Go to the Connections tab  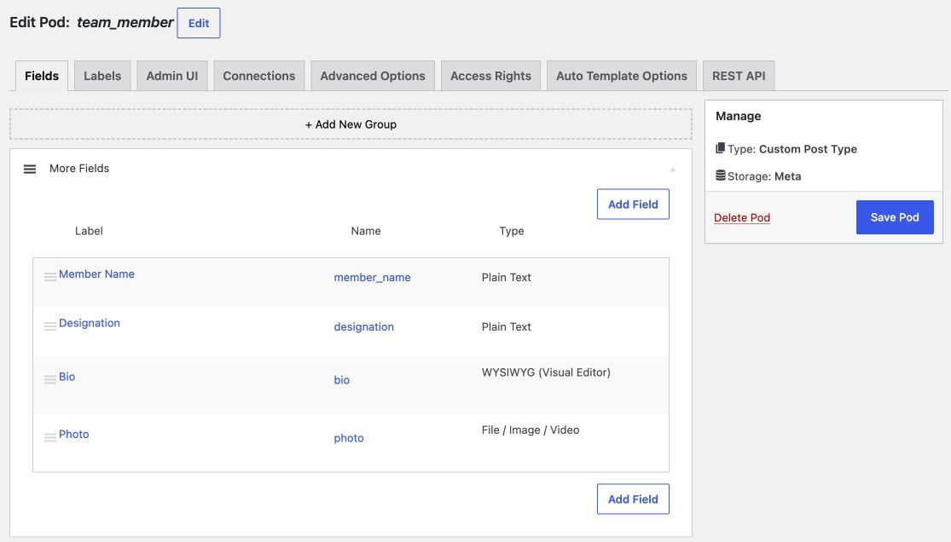(259, 76)
